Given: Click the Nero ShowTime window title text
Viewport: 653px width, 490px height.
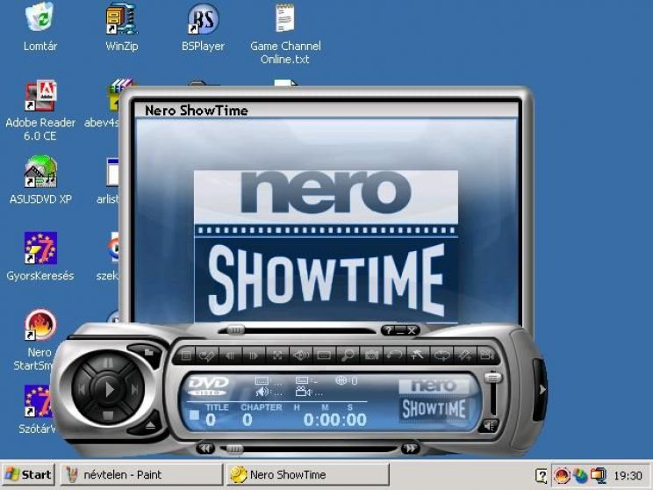Looking at the screenshot, I should 196,111.
